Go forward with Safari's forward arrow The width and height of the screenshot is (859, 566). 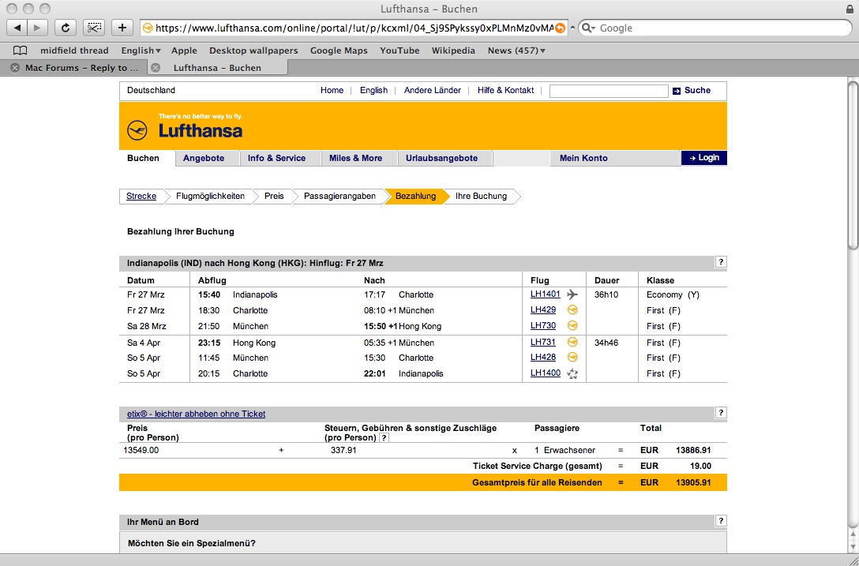(37, 28)
